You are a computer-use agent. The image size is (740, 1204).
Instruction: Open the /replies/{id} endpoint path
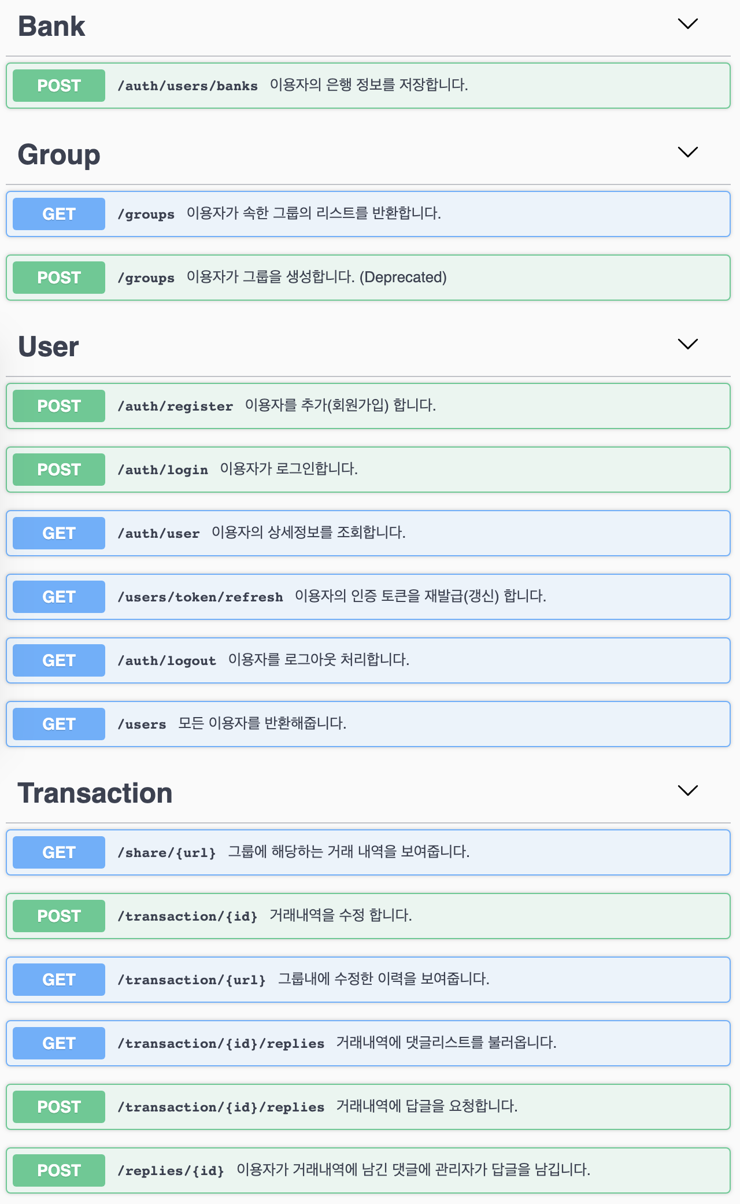coord(171,1171)
